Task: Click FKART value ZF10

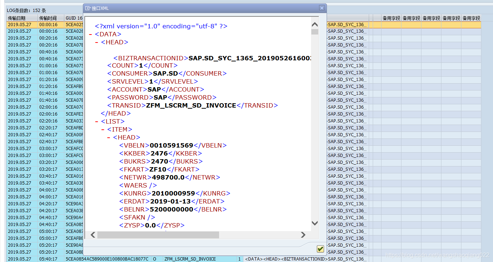Action: (x=158, y=169)
